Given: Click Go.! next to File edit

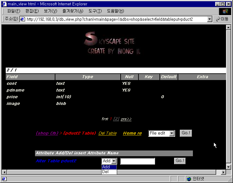Looking at the screenshot, I should pyautogui.click(x=186, y=133).
